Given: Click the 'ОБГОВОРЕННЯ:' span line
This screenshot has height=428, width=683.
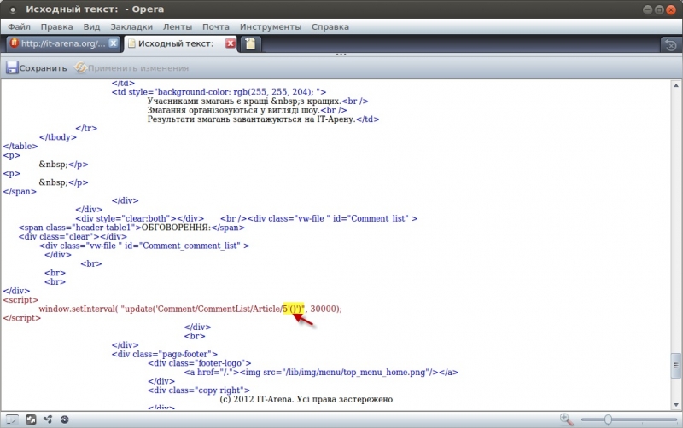Looking at the screenshot, I should [131, 228].
